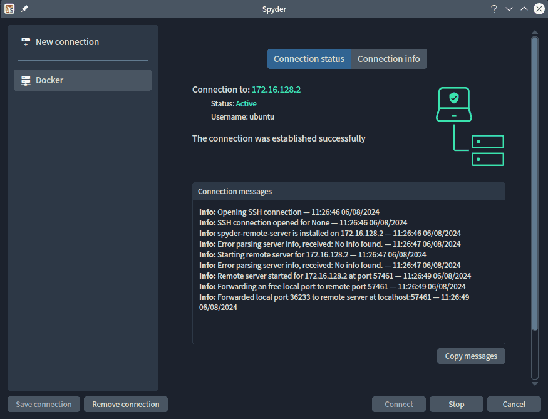The width and height of the screenshot is (548, 419).
Task: Open help using the question mark icon
Action: click(x=494, y=9)
